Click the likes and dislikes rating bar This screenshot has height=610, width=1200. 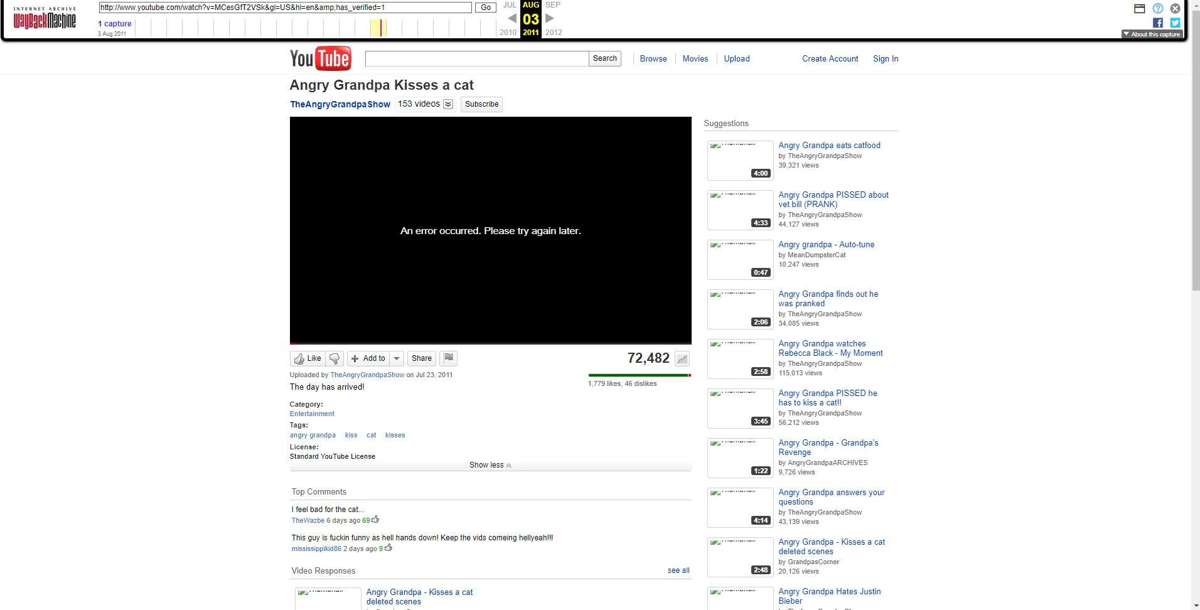click(x=639, y=375)
